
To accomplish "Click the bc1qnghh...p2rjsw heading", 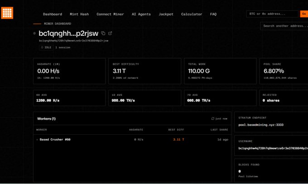I will tap(68, 33).
